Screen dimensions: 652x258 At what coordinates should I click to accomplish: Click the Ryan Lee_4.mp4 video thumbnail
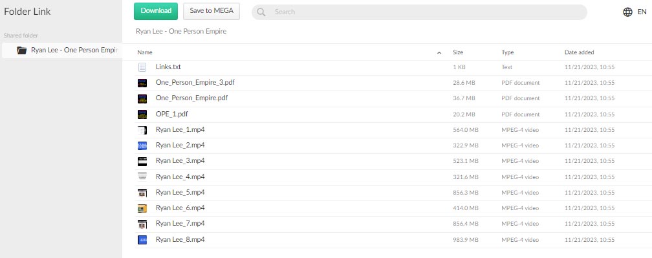[x=142, y=177]
